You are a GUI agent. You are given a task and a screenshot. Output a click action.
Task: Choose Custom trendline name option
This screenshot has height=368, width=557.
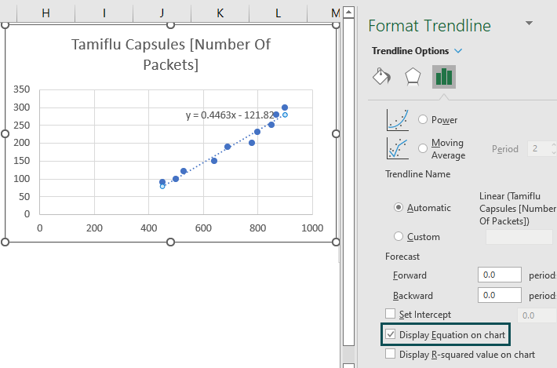(x=399, y=236)
